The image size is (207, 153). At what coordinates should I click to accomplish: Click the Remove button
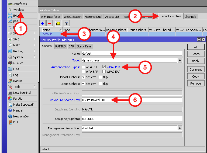pyautogui.click(x=196, y=84)
